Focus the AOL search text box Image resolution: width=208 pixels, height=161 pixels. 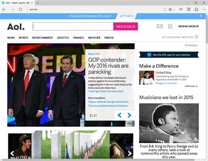click(x=73, y=26)
